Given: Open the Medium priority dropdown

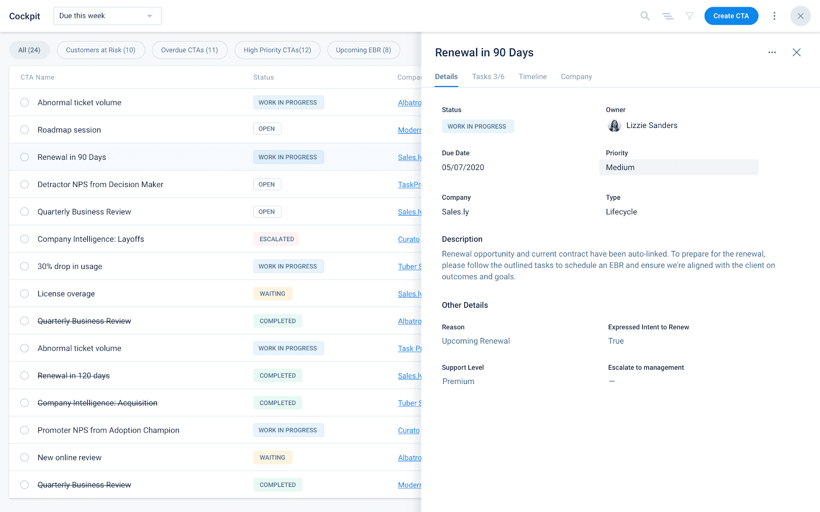Looking at the screenshot, I should 678,167.
